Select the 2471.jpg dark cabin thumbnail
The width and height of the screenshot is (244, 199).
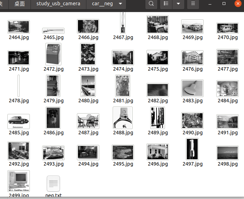[x=19, y=58]
